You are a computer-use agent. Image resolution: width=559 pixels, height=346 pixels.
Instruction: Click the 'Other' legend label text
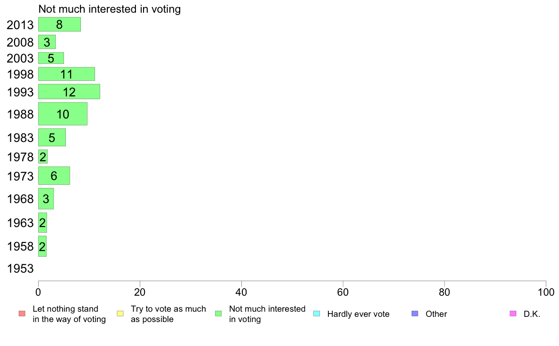pyautogui.click(x=436, y=314)
